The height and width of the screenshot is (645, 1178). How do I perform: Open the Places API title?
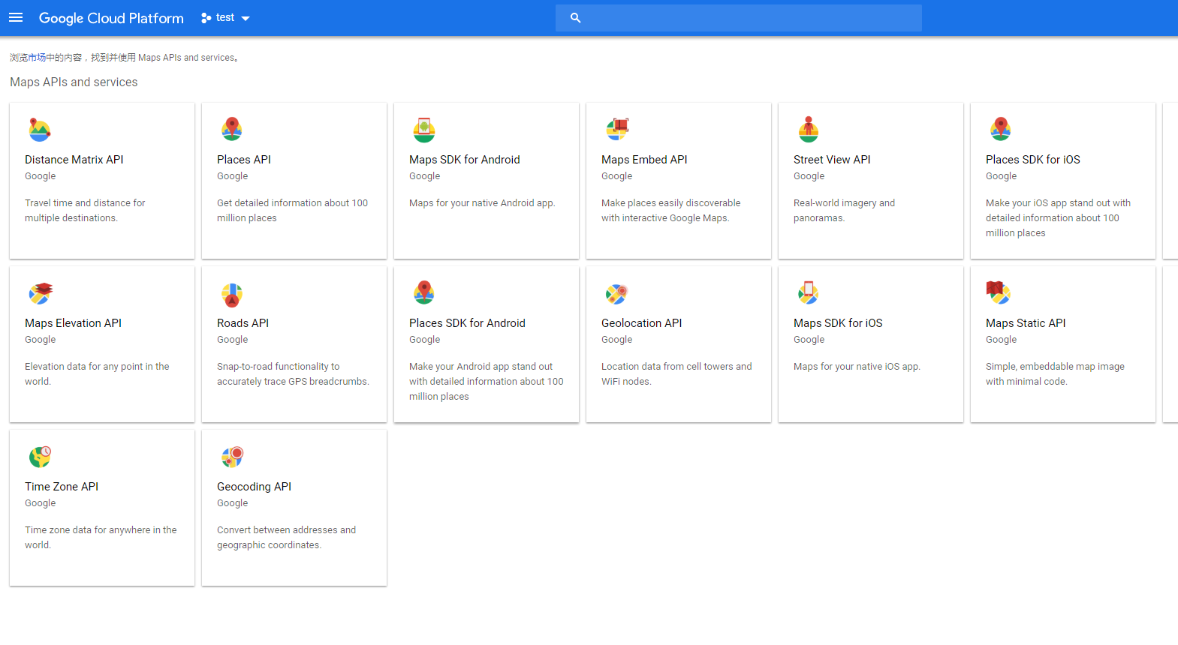[x=244, y=160]
